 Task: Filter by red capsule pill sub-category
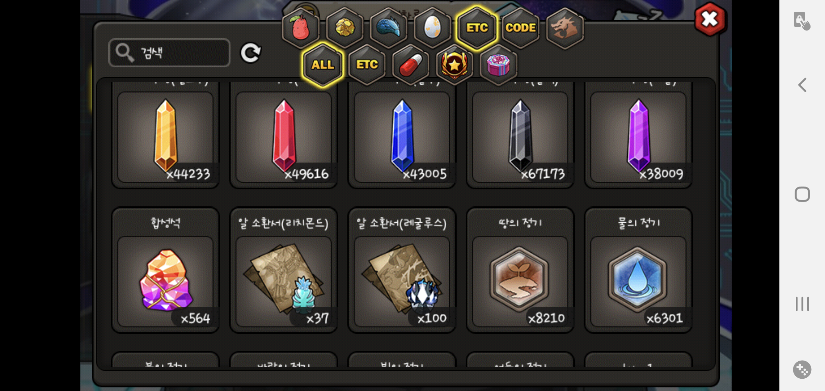(411, 65)
